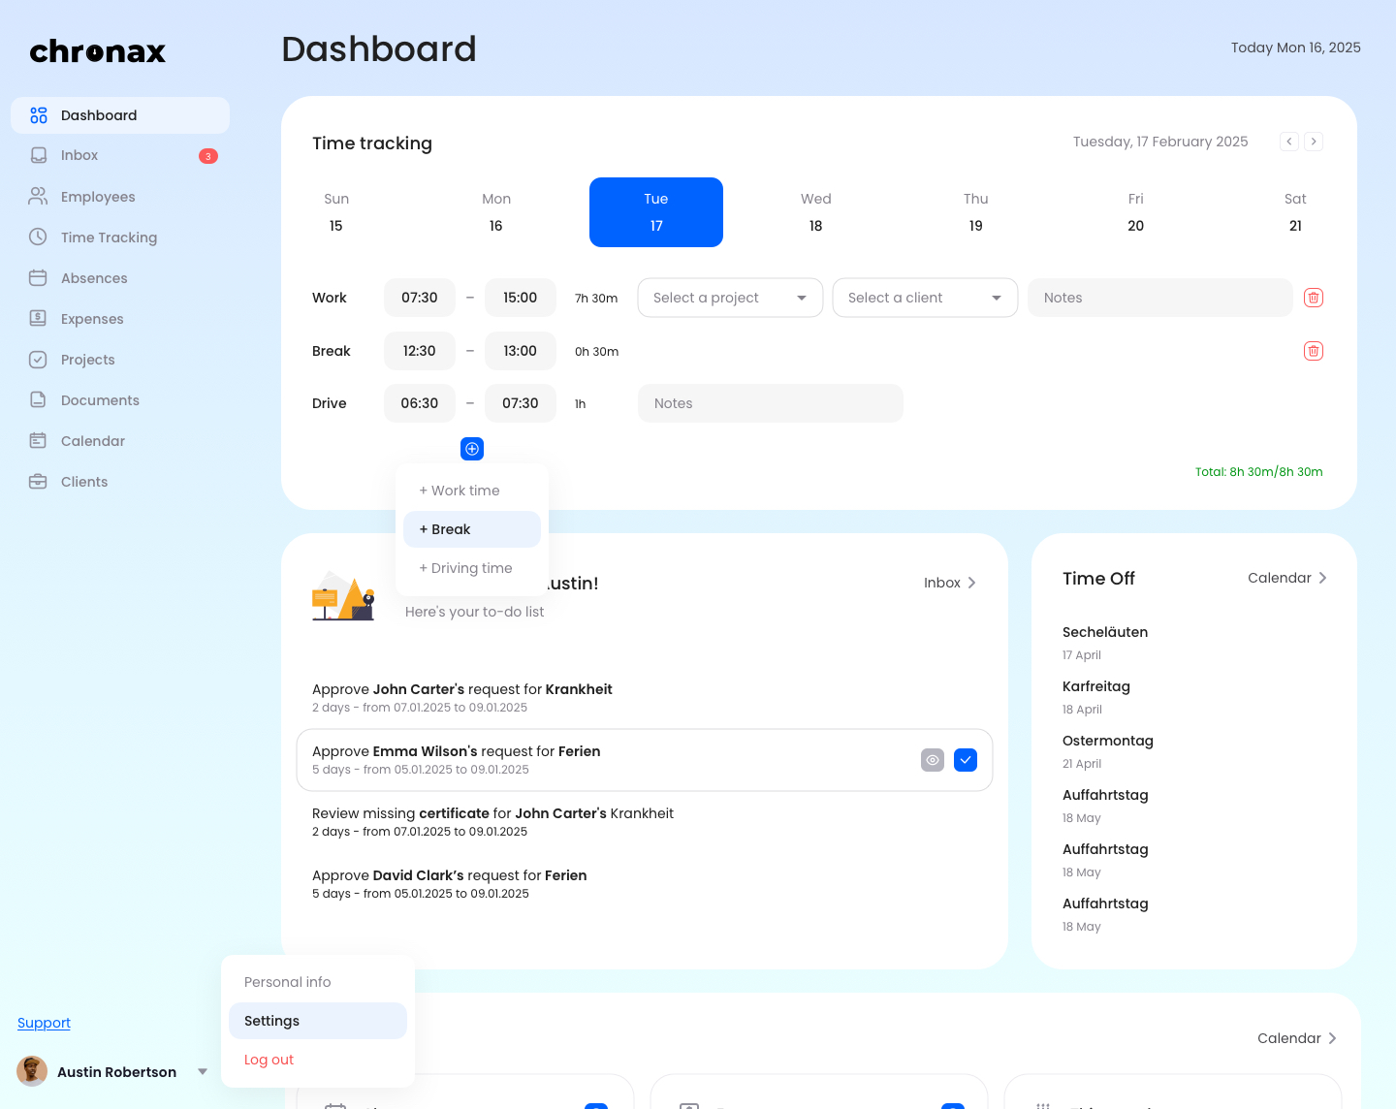Click the Support link
The image size is (1396, 1109).
click(x=44, y=1023)
